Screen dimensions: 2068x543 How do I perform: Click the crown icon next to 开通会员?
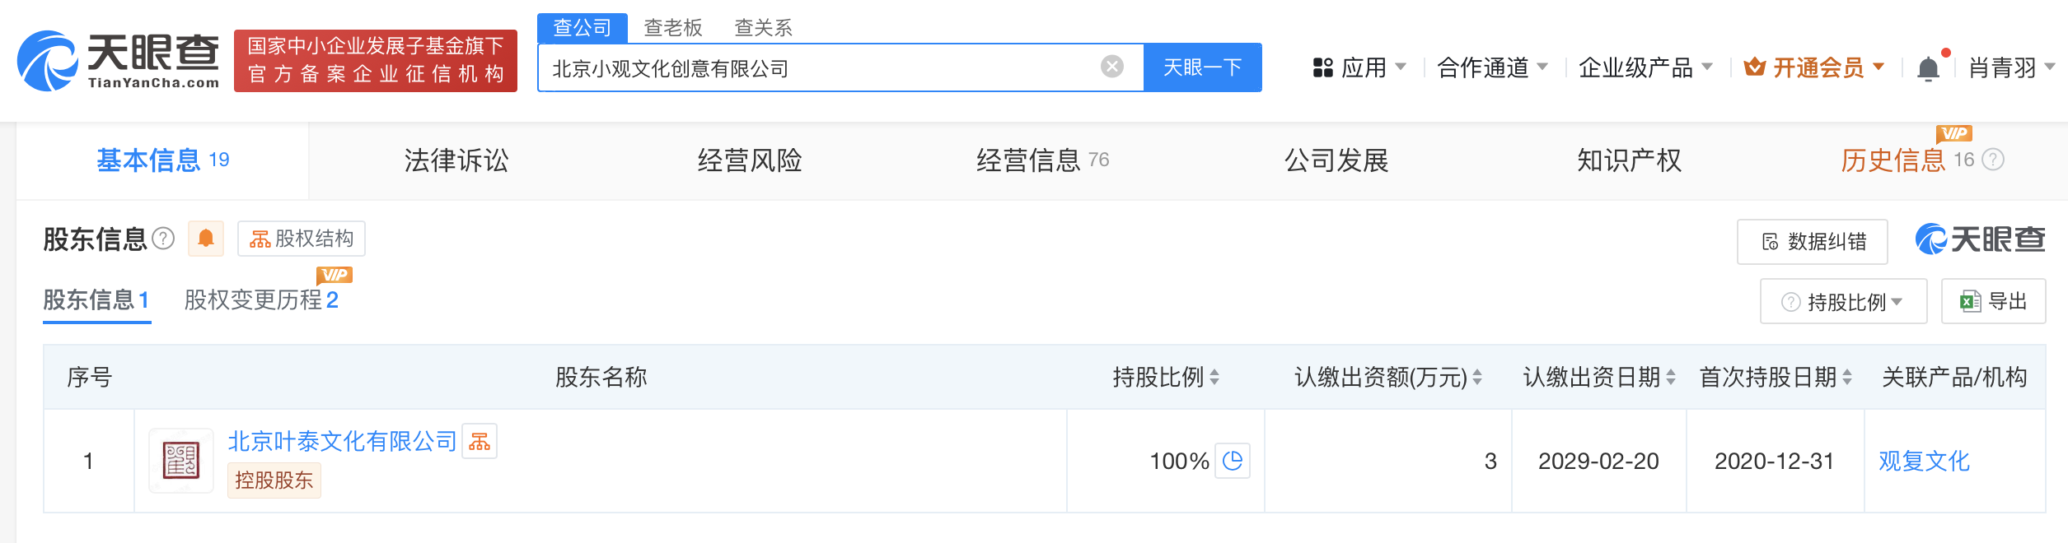tap(1757, 68)
